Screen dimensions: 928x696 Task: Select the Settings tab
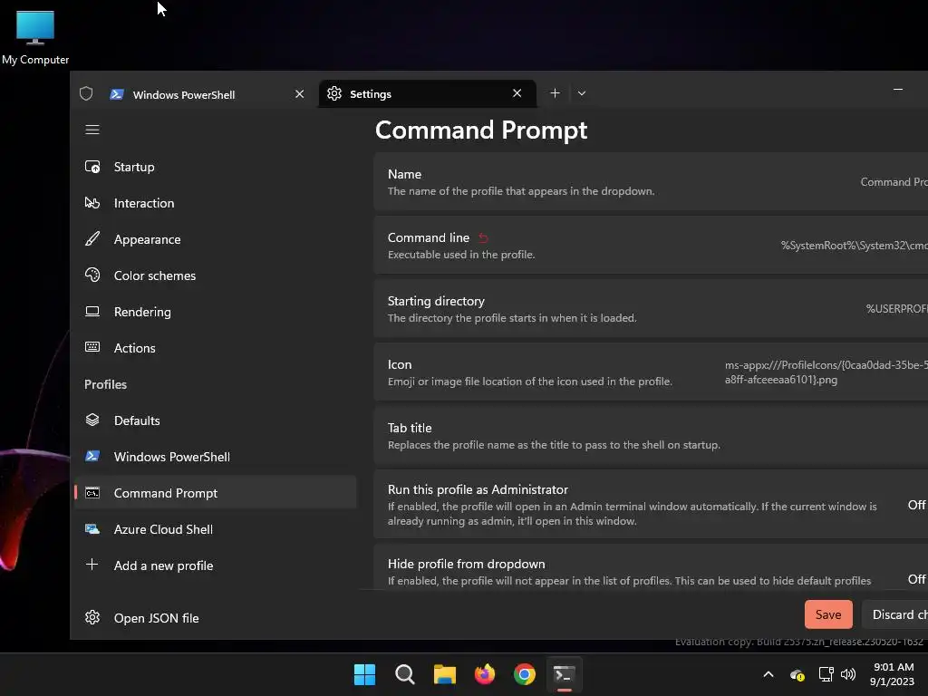[x=428, y=93]
